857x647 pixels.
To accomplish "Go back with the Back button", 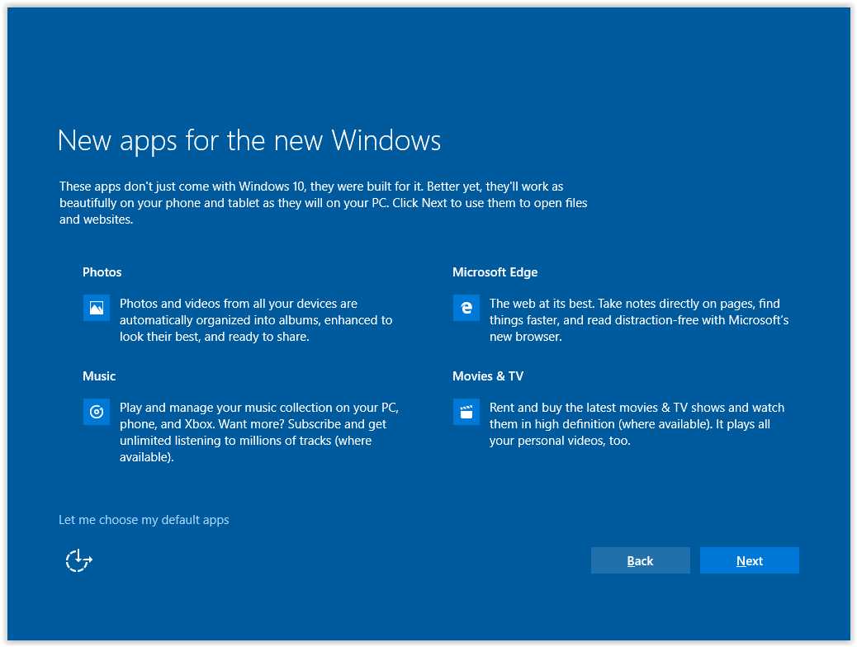I will pyautogui.click(x=640, y=560).
